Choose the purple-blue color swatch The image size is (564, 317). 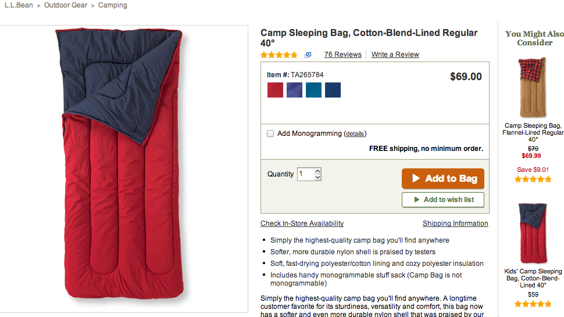[294, 90]
